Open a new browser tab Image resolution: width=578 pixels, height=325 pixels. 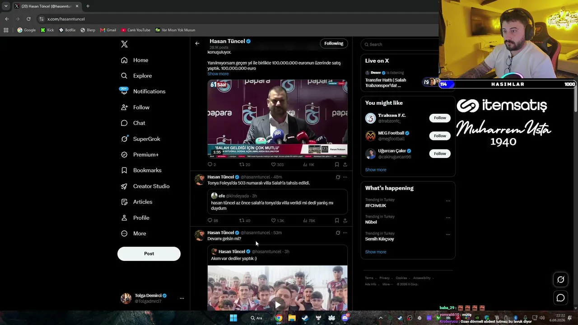coord(88,6)
